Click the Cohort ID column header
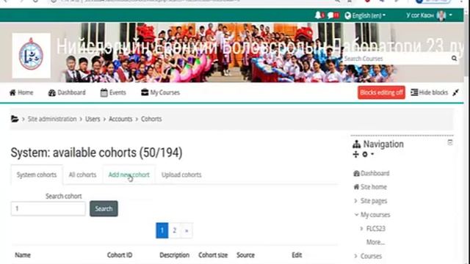 pyautogui.click(x=120, y=255)
